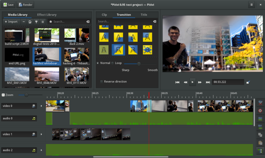This screenshot has height=158, width=265.
Task: Clear the Media Library search field
Action: [88, 22]
